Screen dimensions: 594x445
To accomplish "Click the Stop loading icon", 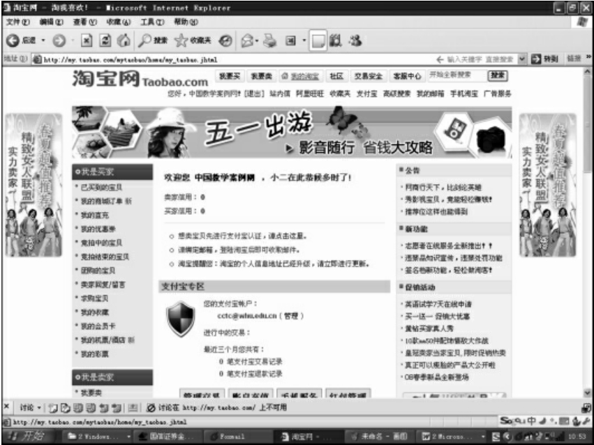I will [87, 40].
